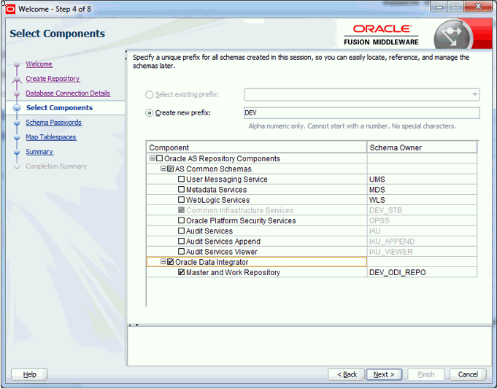Select the Master and Work Repository row
The image size is (497, 389).
point(257,272)
